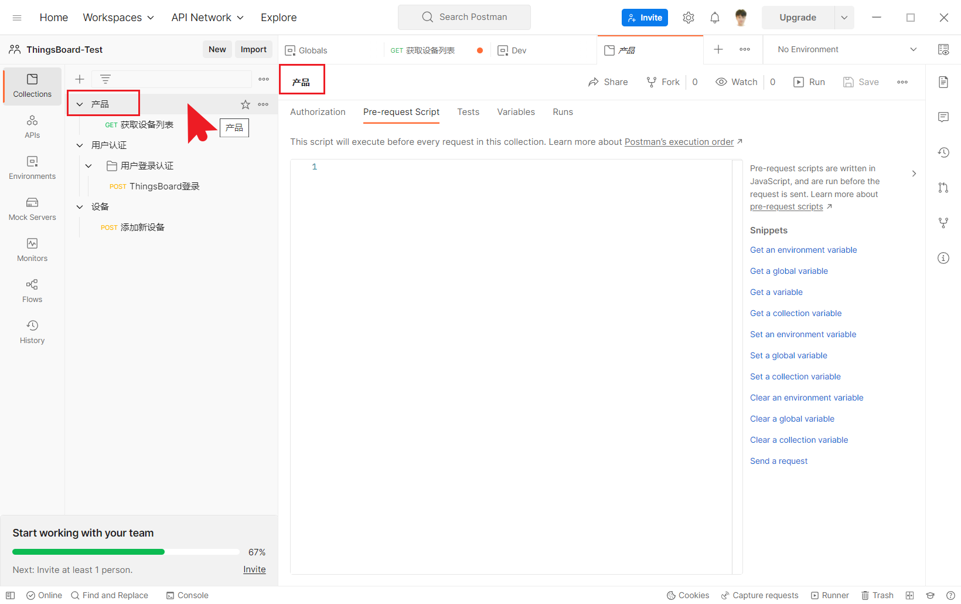Open the Workspaces dropdown

(x=118, y=18)
